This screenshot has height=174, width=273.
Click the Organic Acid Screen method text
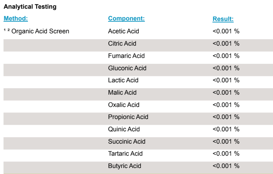(40, 31)
